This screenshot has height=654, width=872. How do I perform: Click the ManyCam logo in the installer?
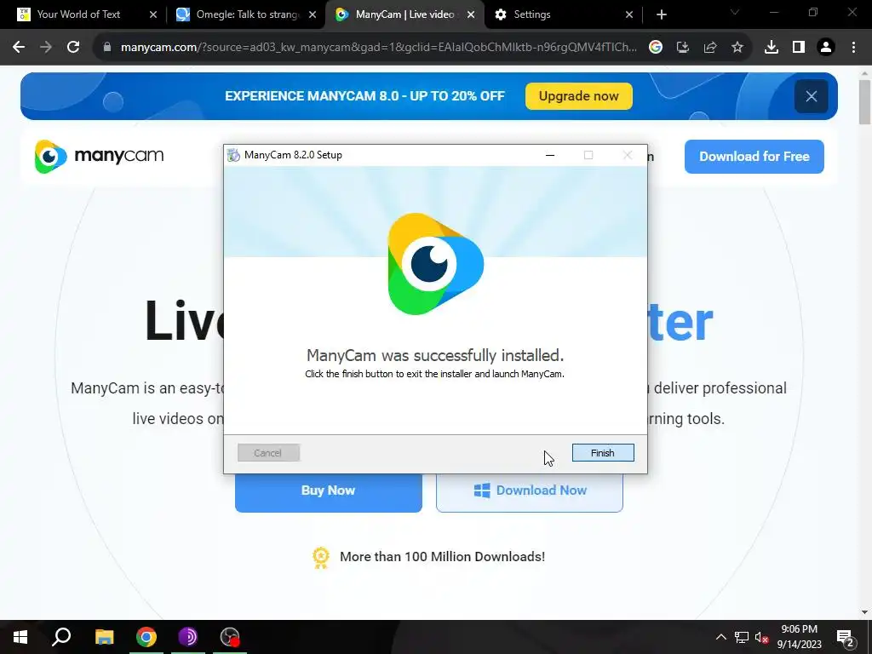[x=435, y=264]
